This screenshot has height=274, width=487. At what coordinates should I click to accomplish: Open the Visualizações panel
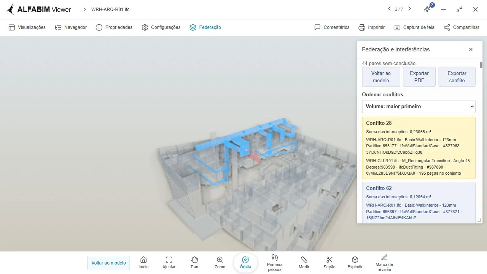click(x=27, y=27)
